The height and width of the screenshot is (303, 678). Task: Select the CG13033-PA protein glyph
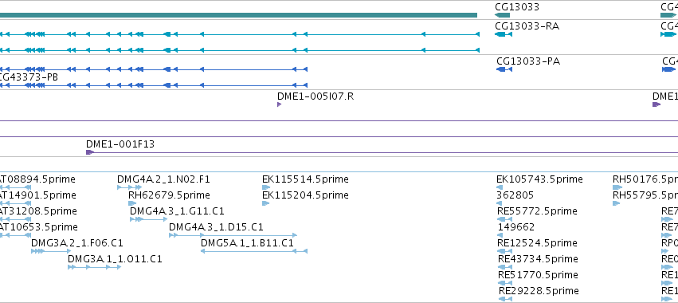(504, 69)
